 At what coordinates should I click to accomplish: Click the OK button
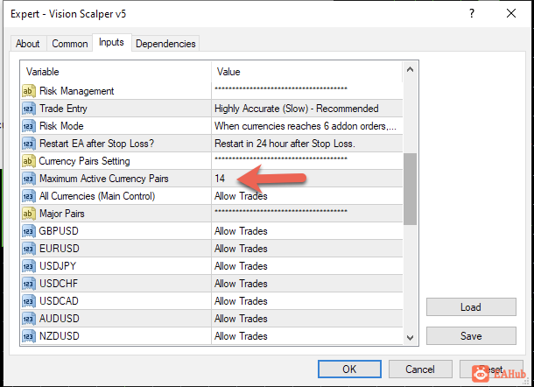(349, 369)
